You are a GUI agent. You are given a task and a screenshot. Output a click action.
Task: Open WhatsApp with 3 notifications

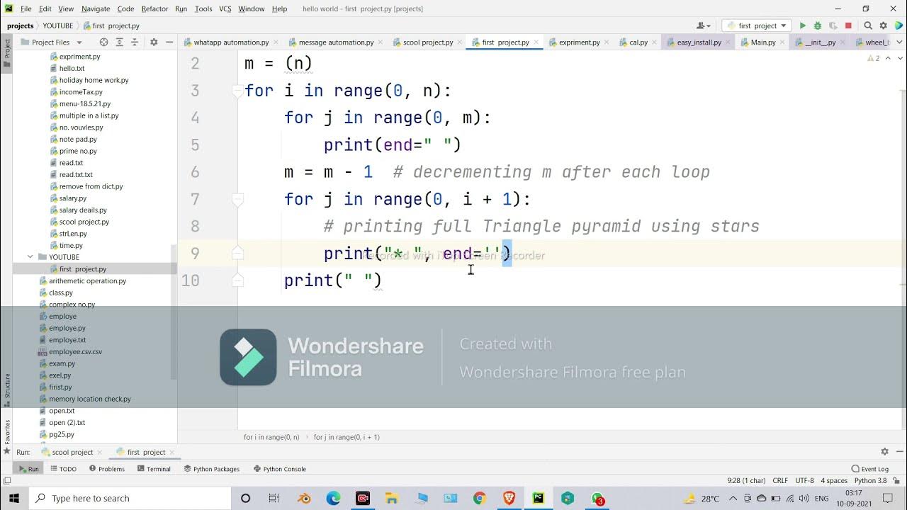tap(597, 499)
